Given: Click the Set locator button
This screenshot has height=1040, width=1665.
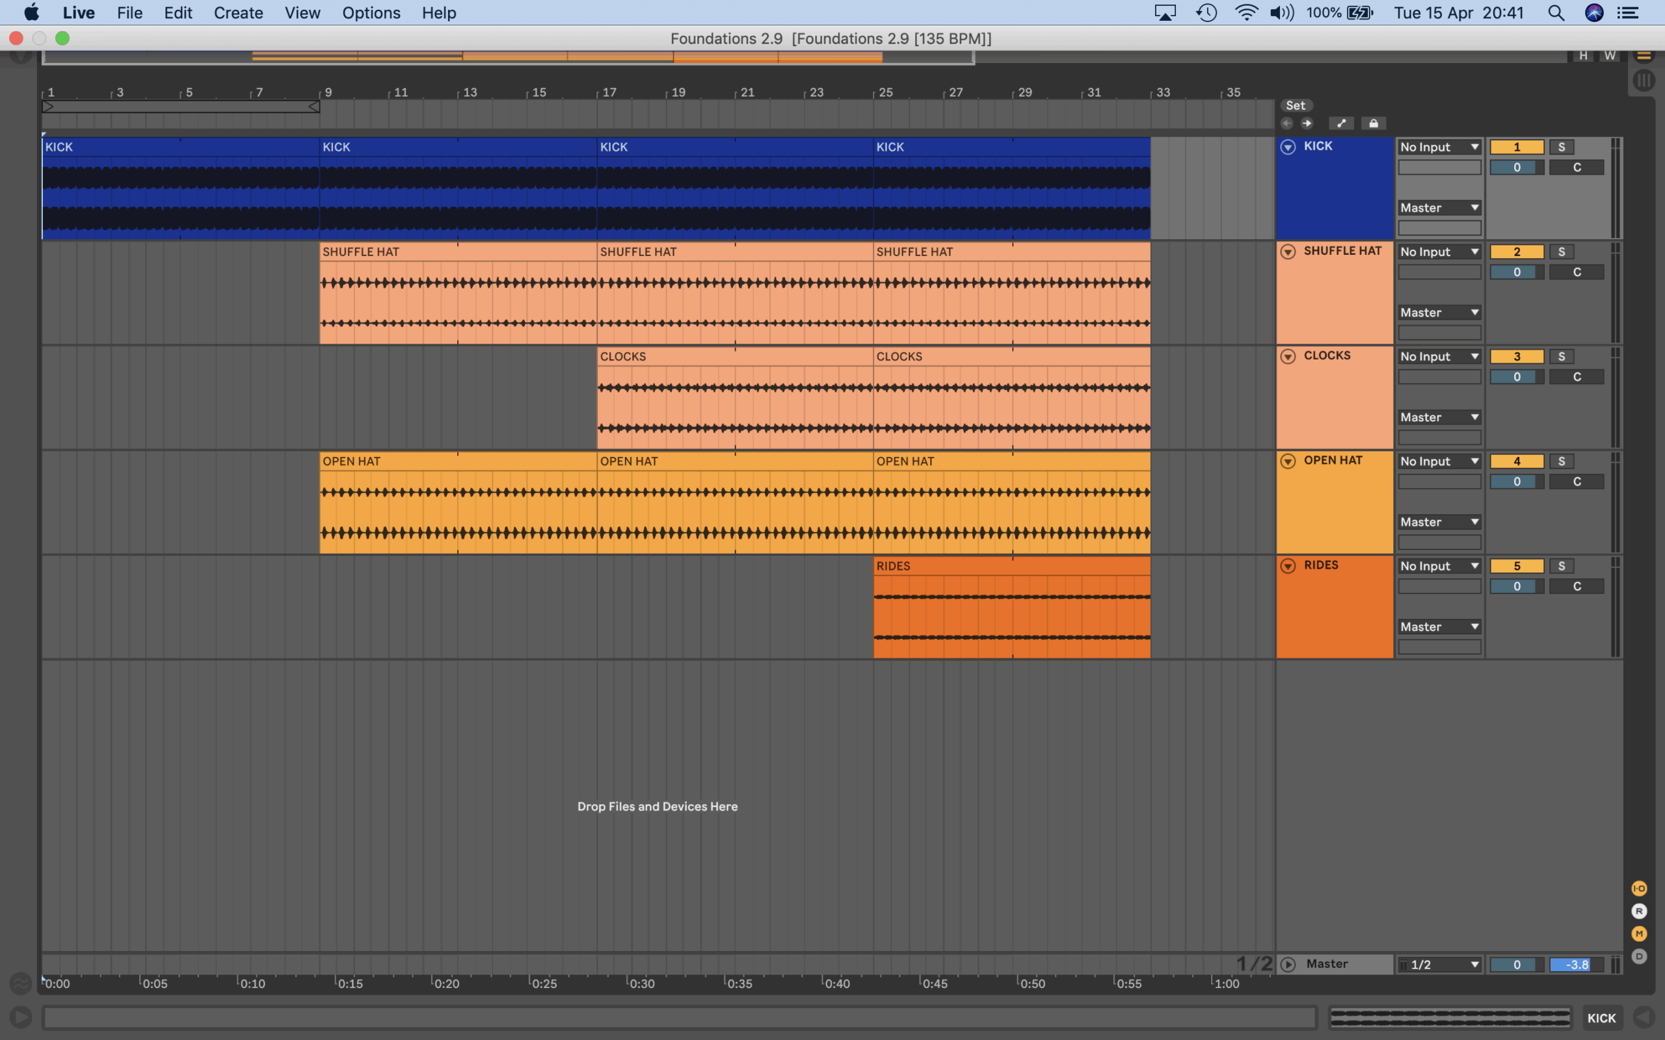Looking at the screenshot, I should 1296,105.
